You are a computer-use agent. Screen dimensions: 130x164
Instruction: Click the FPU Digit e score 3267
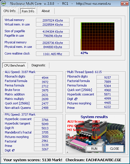click(45, 149)
